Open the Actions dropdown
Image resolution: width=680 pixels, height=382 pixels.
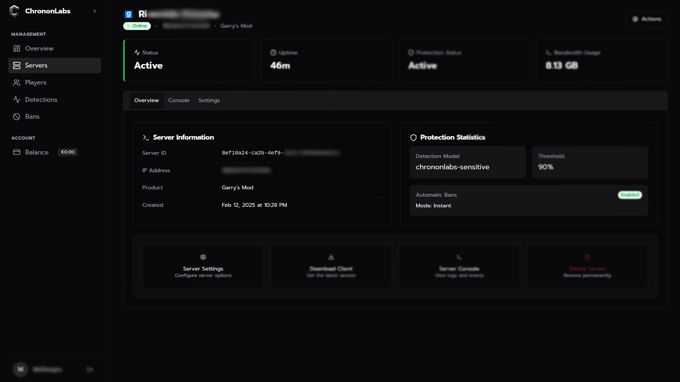point(647,19)
